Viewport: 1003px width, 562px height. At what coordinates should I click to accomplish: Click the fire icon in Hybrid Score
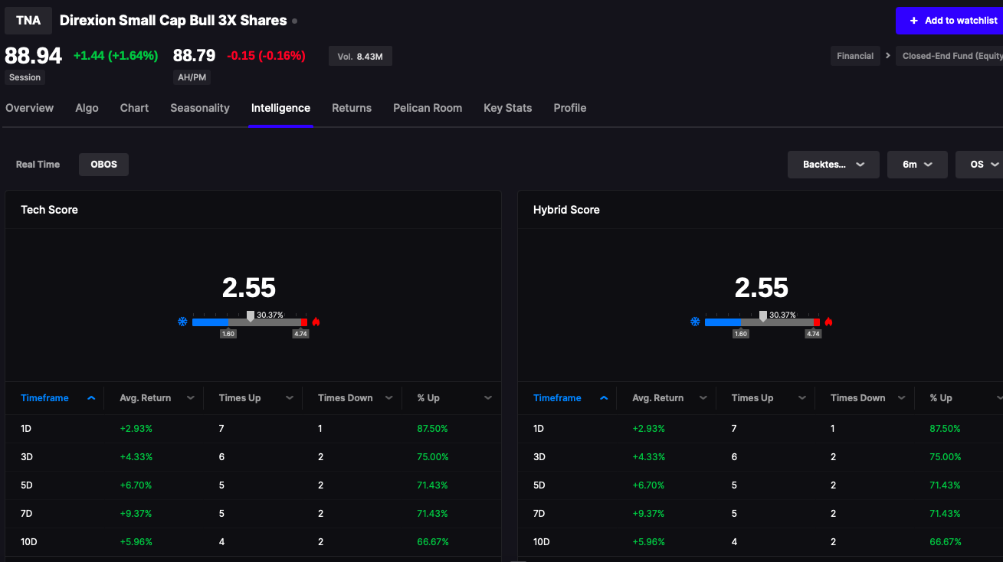click(828, 322)
